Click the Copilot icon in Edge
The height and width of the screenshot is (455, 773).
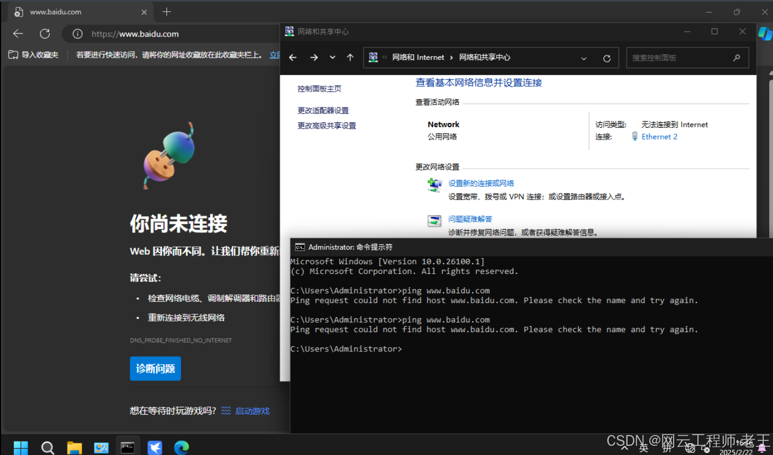(x=765, y=33)
